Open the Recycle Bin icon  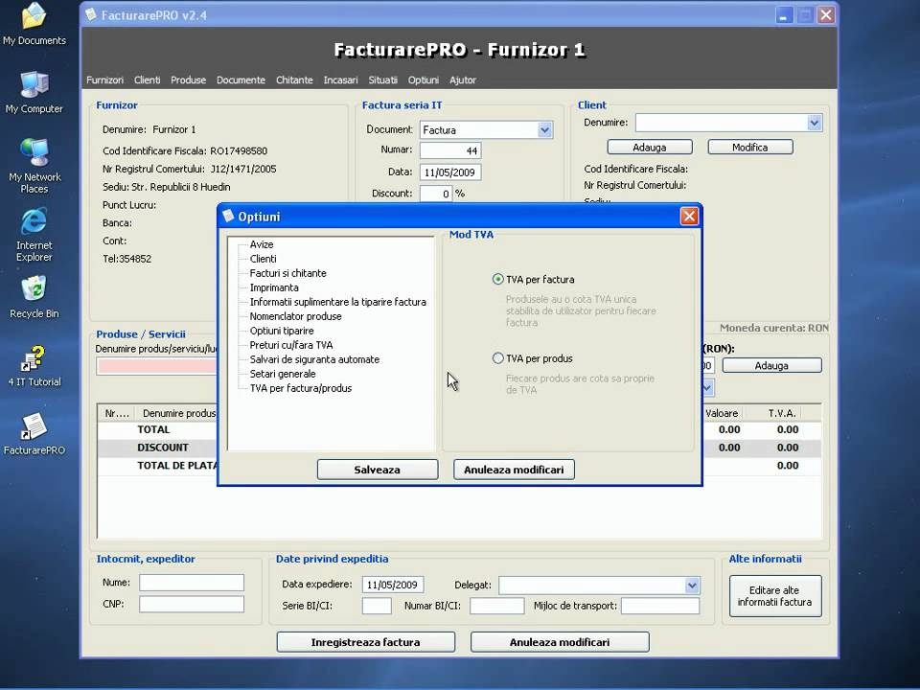tap(34, 297)
